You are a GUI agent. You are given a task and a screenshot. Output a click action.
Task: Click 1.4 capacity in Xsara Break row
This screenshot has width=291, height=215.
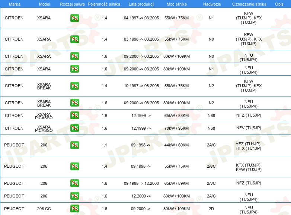click(x=104, y=86)
